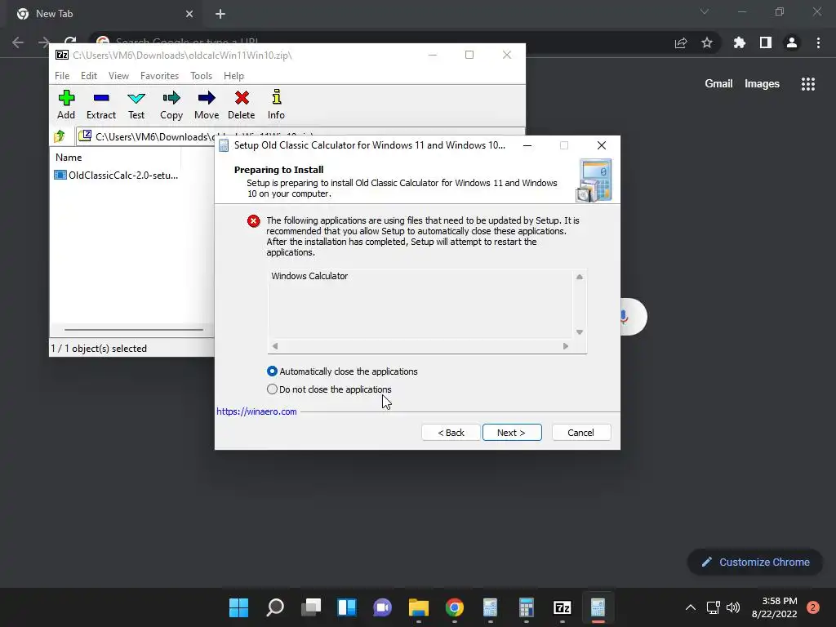
Task: Open volume control in system tray
Action: point(733,607)
